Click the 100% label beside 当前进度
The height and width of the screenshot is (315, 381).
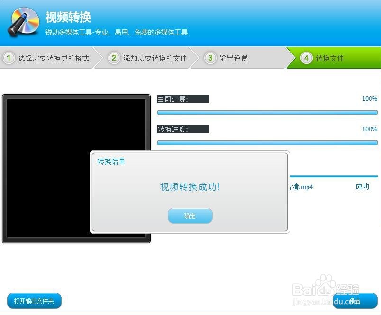tap(369, 98)
